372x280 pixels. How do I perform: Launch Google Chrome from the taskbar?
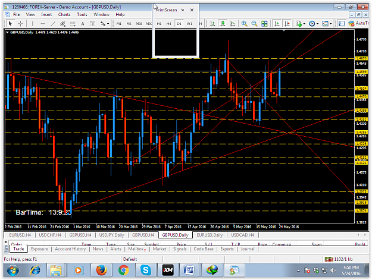[124, 270]
